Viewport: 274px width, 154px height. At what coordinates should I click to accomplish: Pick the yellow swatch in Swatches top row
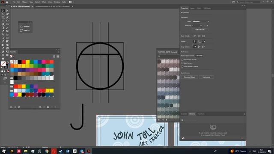pos(27,62)
